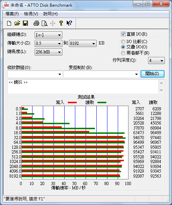Click the description box scroll down arrow
The width and height of the screenshot is (172, 205).
click(161, 90)
